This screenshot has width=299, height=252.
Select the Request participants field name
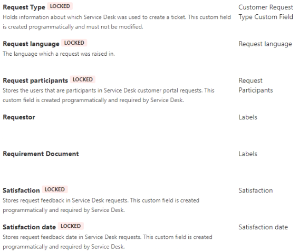(35, 80)
